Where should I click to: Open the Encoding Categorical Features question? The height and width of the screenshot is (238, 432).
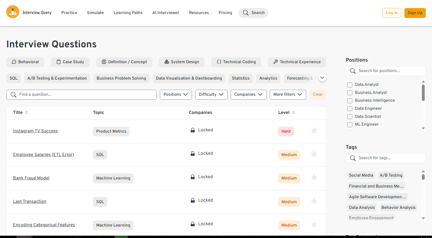(x=44, y=225)
